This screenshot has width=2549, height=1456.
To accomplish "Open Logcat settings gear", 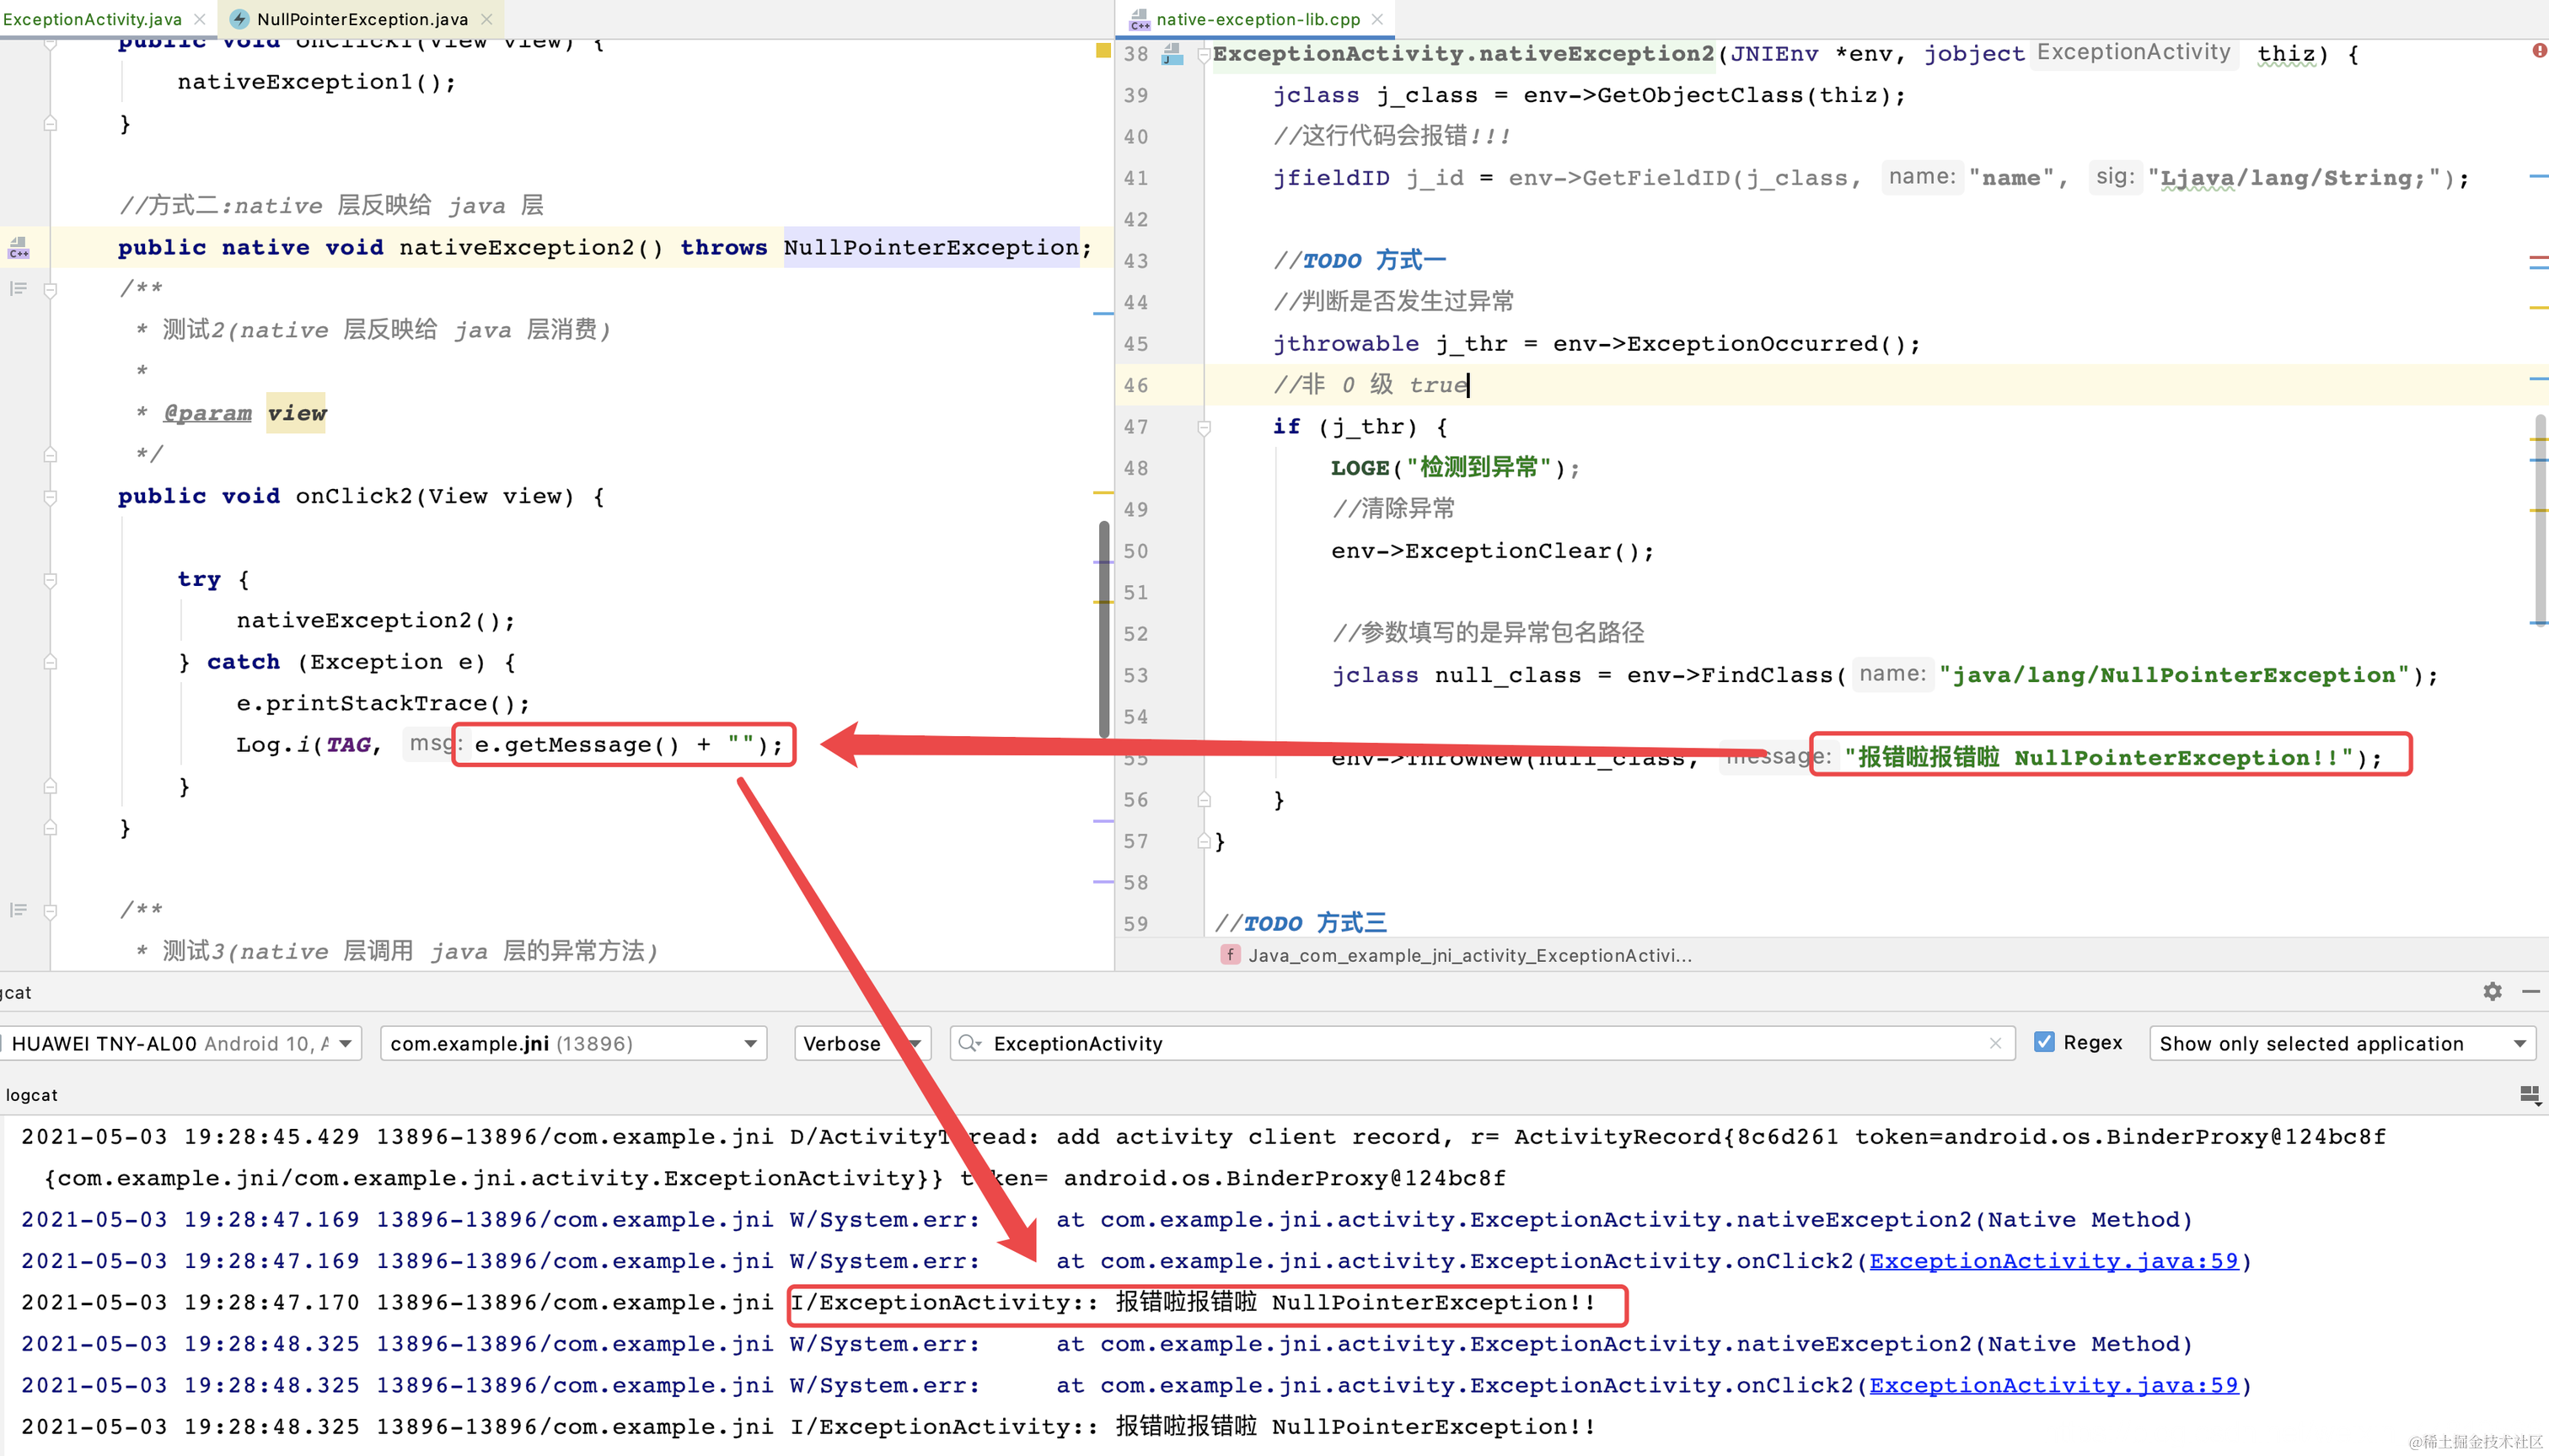I will (2492, 991).
